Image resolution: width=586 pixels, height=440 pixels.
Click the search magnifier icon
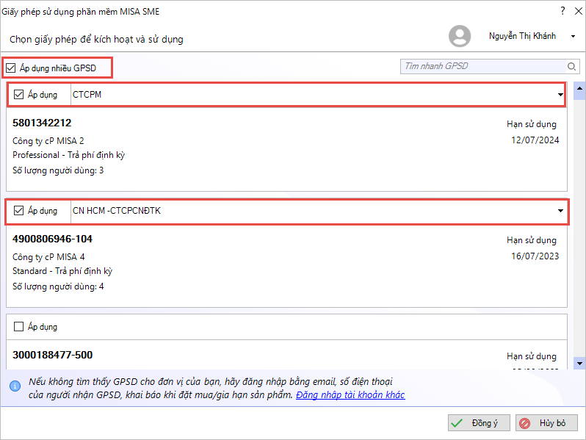pos(572,67)
